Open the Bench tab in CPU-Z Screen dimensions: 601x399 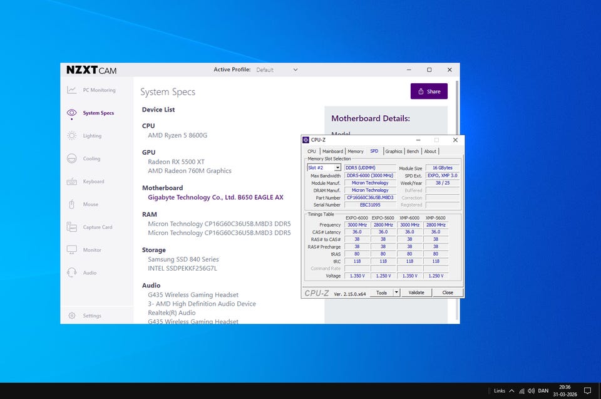[x=413, y=151]
